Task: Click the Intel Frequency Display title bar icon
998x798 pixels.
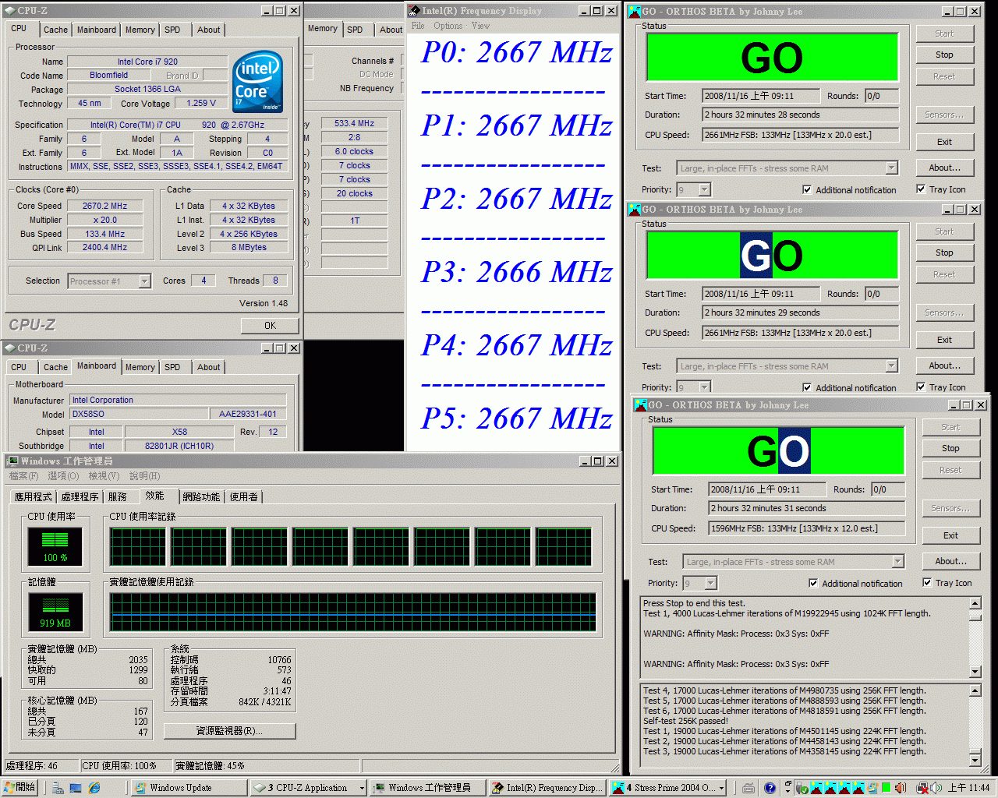Action: (x=413, y=11)
